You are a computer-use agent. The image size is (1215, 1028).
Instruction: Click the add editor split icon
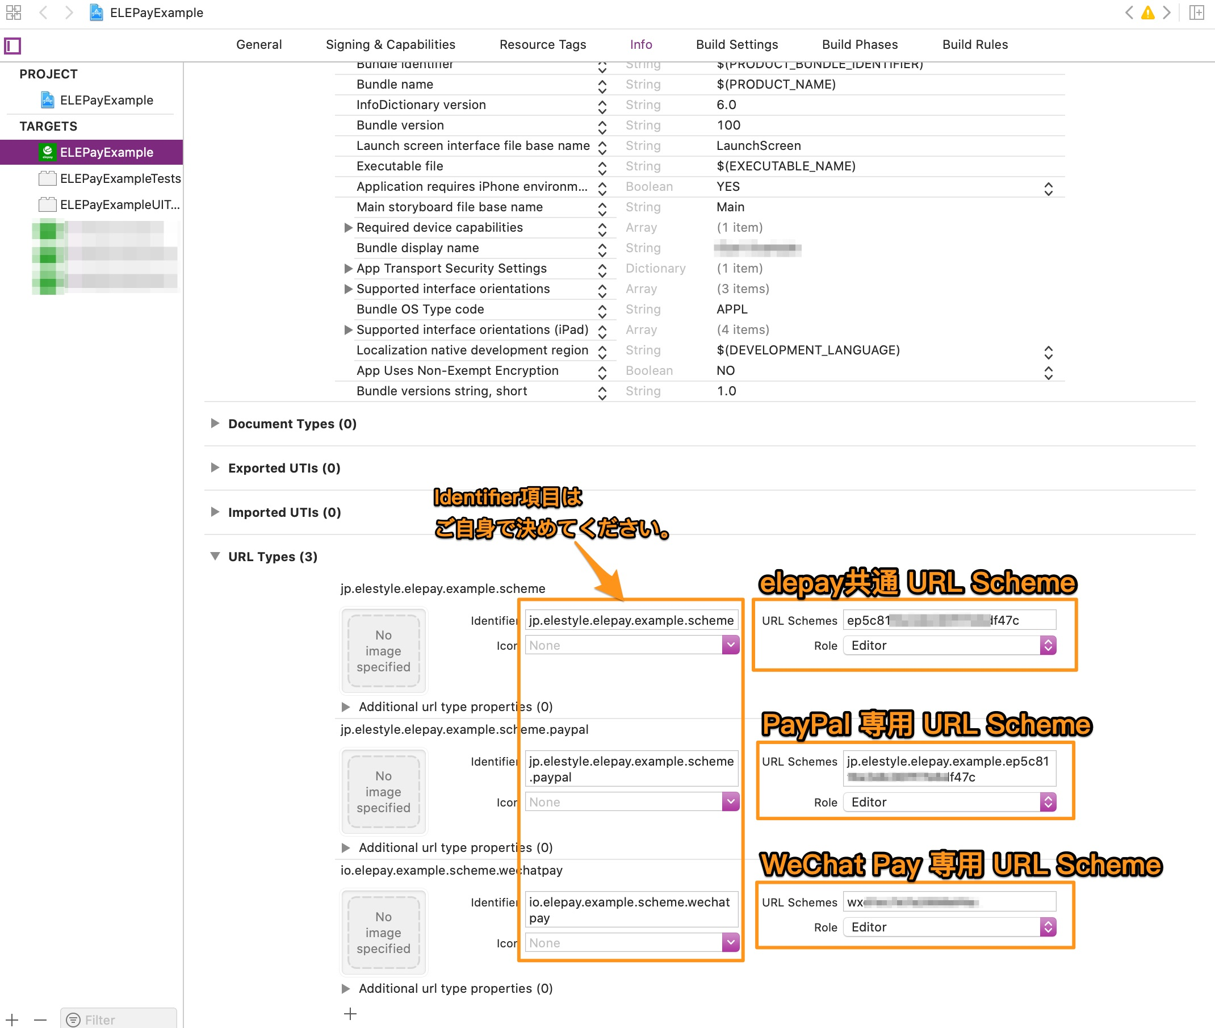pos(1196,12)
